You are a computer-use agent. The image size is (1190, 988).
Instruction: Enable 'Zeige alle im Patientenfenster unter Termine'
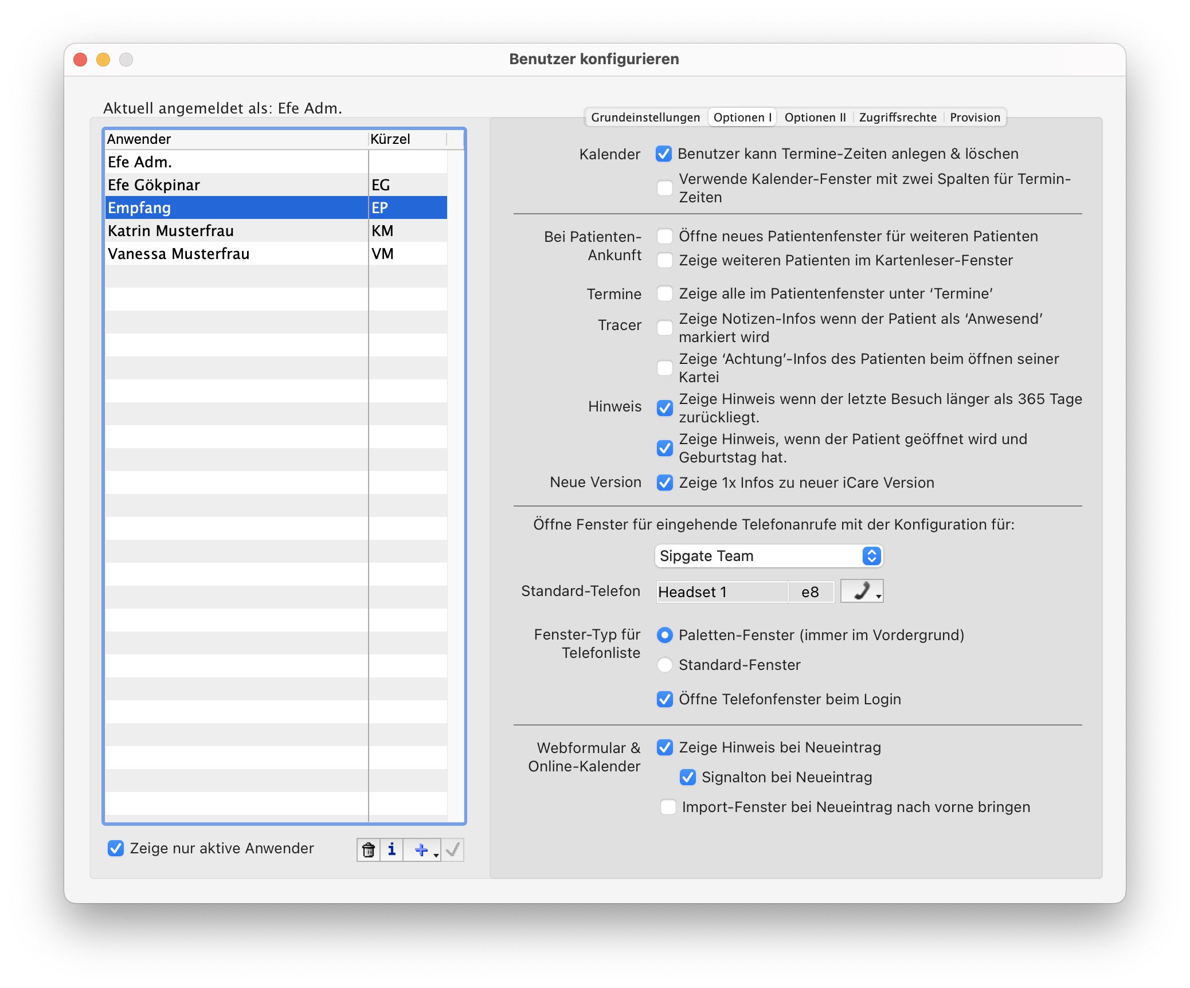click(665, 293)
